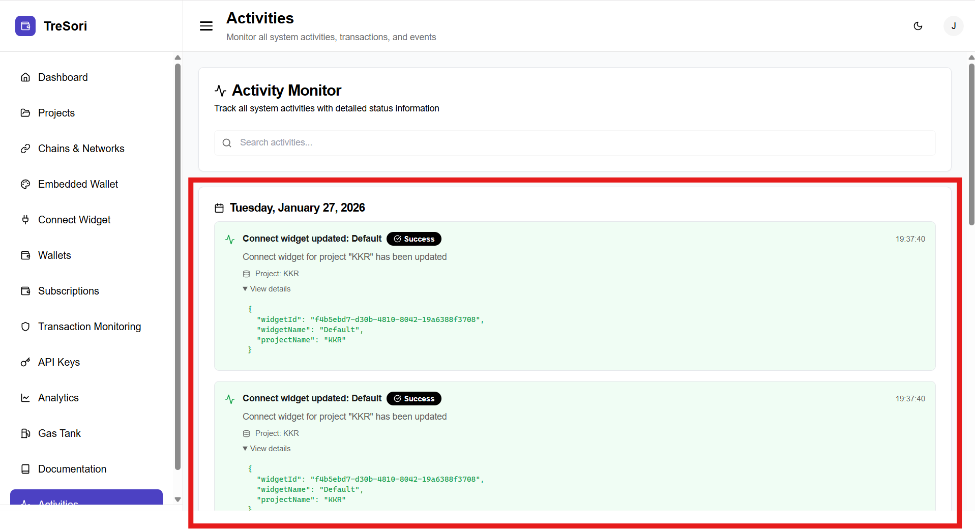Click the Projects folder icon
The height and width of the screenshot is (529, 975).
[x=25, y=113]
